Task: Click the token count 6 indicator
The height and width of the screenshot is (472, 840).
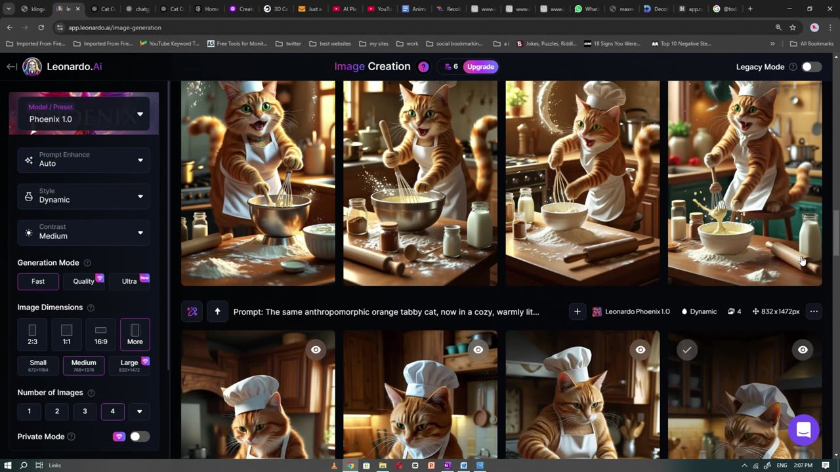Action: point(451,67)
